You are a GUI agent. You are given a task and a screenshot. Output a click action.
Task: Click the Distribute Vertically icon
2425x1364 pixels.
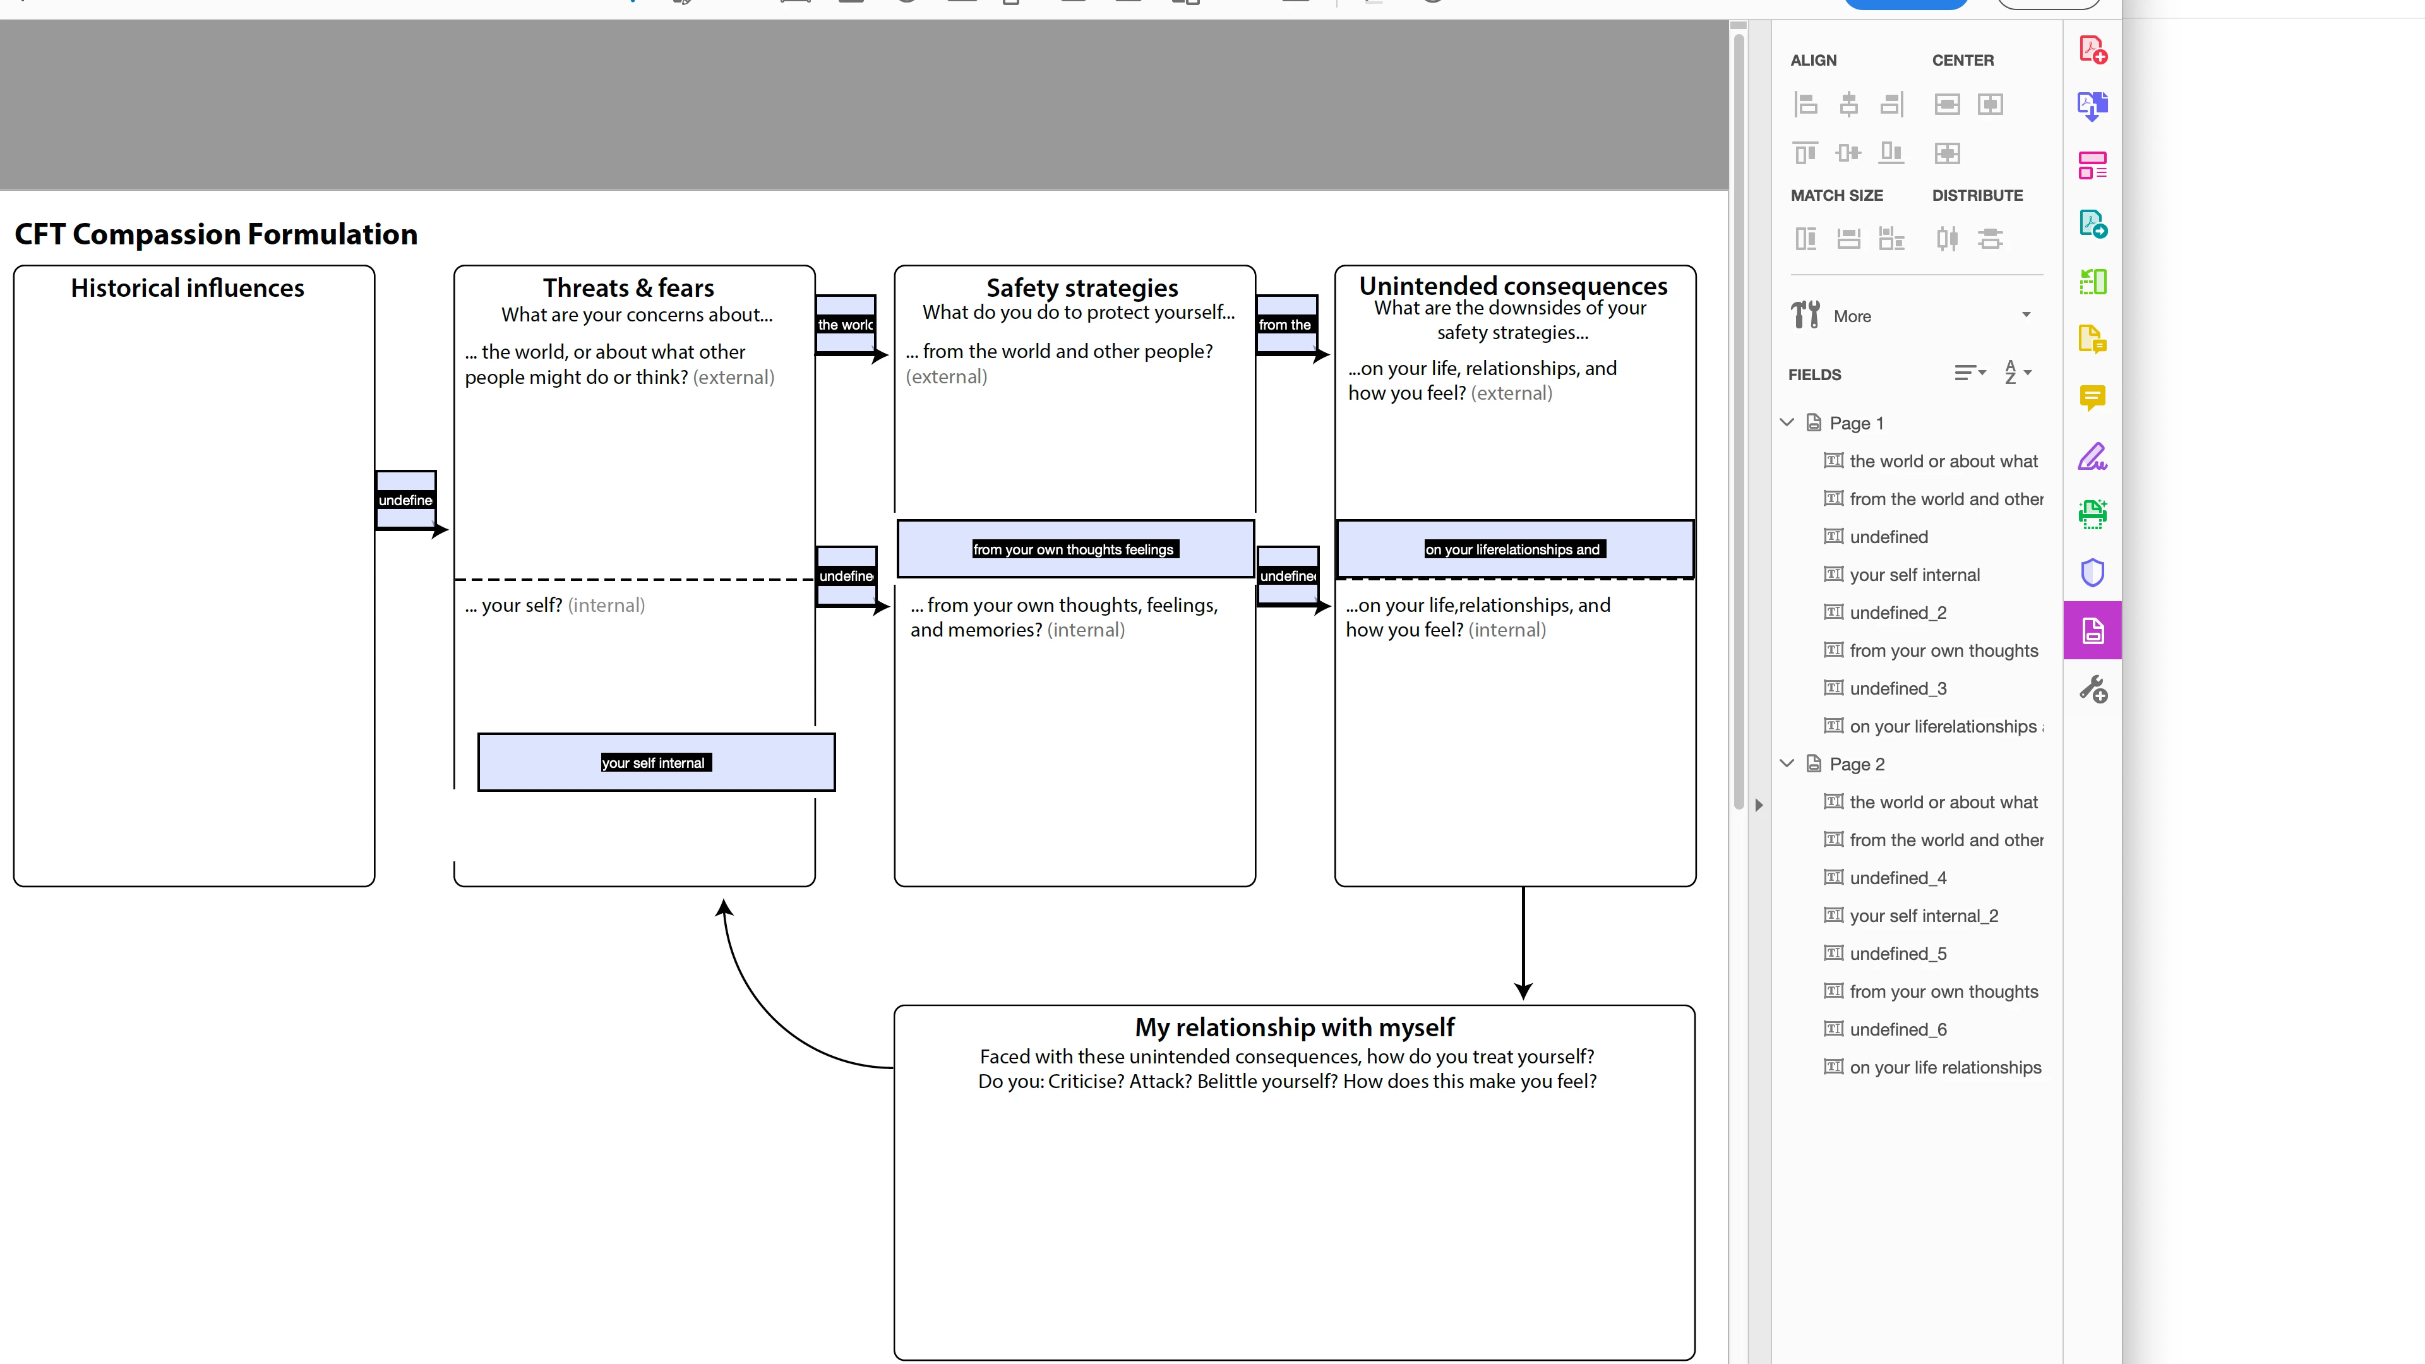1990,239
